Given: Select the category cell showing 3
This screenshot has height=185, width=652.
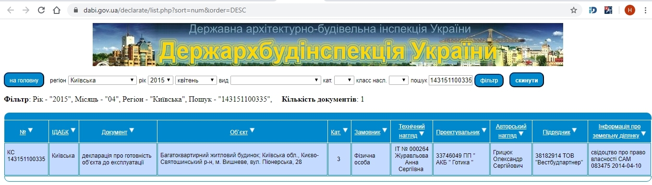Looking at the screenshot, I should click(x=339, y=159).
